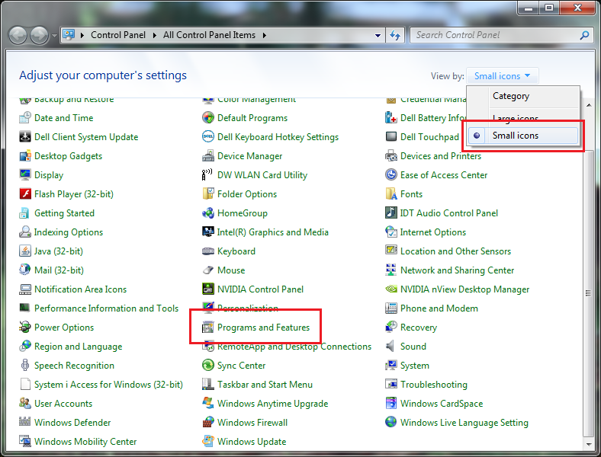The height and width of the screenshot is (457, 601).
Task: Click the Fonts folder icon
Action: click(391, 194)
